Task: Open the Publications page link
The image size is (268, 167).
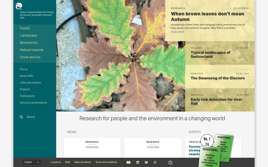Action: coord(27,96)
